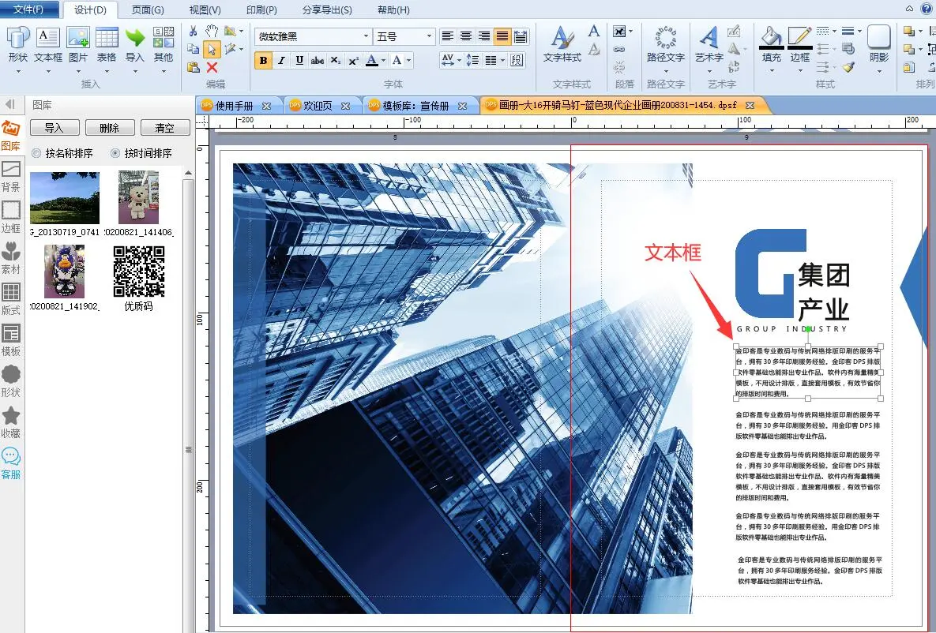936x633 pixels.
Task: Align text left
Action: click(447, 37)
